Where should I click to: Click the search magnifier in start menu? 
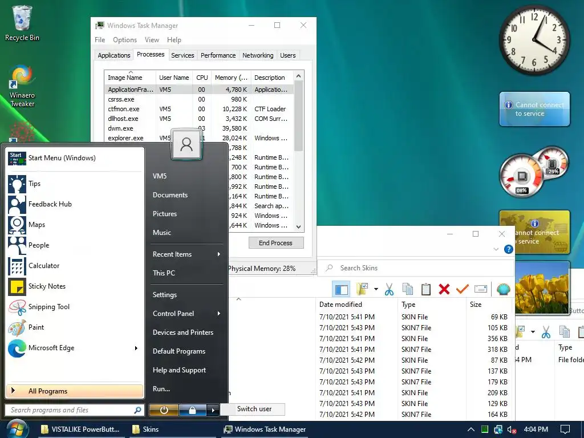point(137,410)
